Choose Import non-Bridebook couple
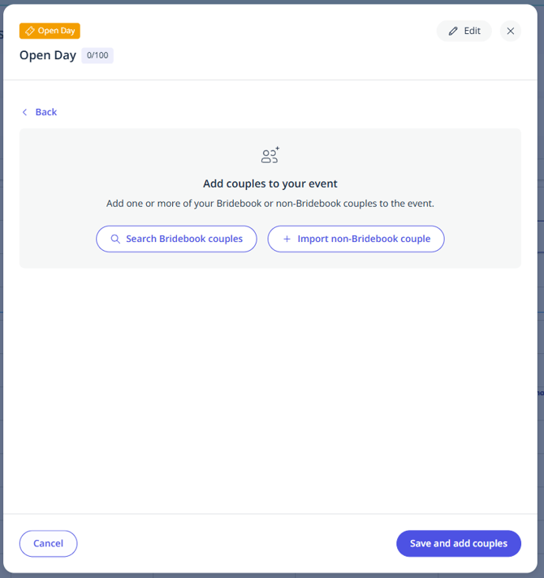The width and height of the screenshot is (544, 578). [363, 239]
